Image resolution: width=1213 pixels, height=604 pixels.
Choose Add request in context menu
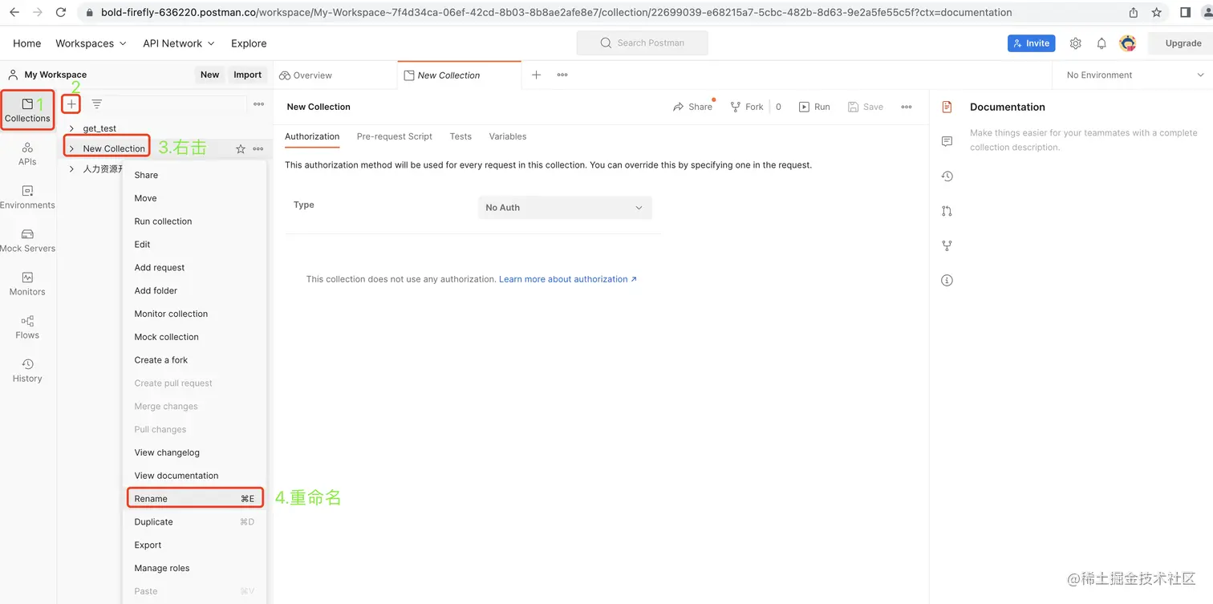(195, 268)
